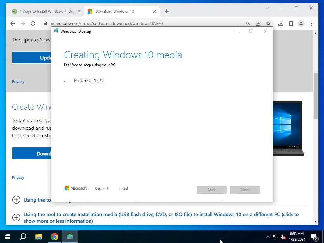
Task: Click the Chrome taskbar icon
Action: pyautogui.click(x=54, y=237)
